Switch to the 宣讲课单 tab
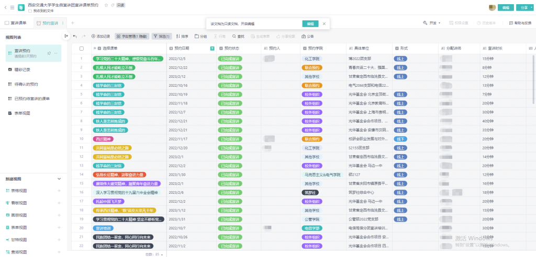536x257 pixels. tap(16, 23)
